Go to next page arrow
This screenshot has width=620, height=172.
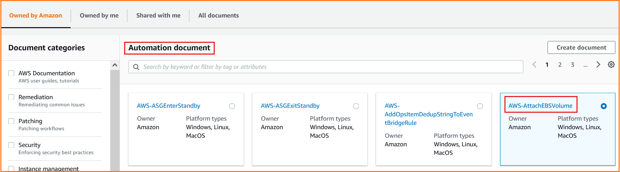pos(598,65)
